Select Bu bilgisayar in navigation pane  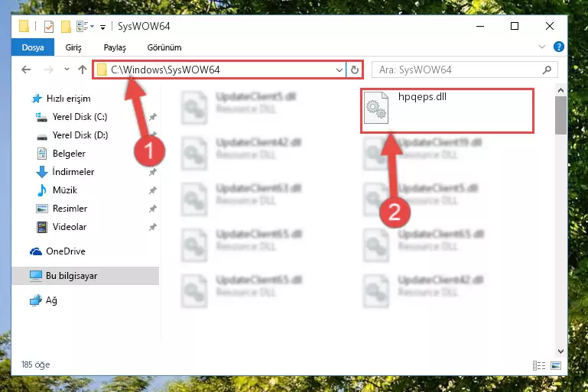(86, 276)
